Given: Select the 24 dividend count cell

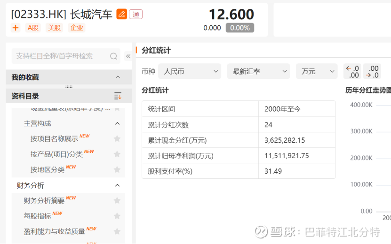Looking at the screenshot, I should pyautogui.click(x=297, y=124).
